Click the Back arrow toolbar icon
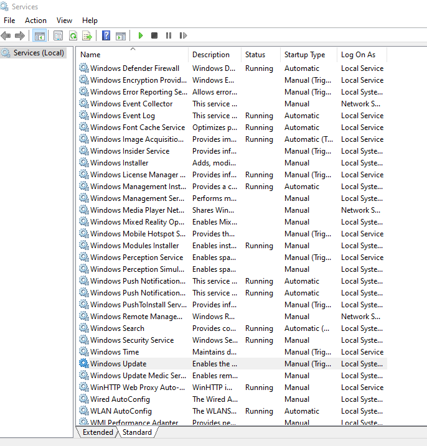 click(6, 35)
